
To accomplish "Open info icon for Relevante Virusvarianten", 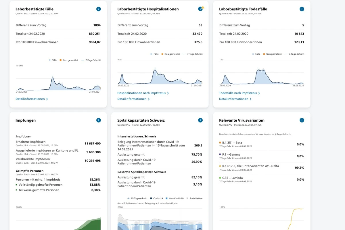I will click(302, 120).
